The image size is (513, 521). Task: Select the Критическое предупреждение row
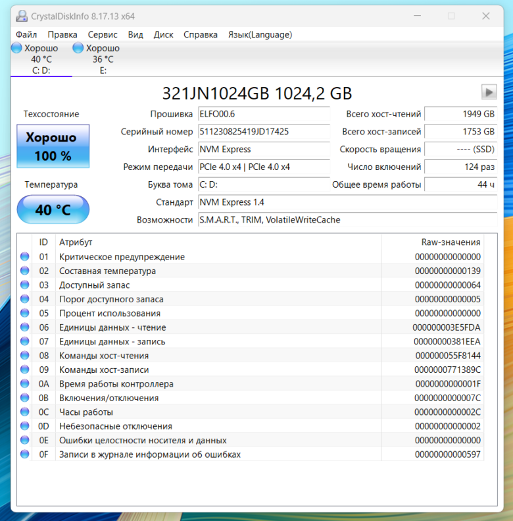(x=251, y=256)
